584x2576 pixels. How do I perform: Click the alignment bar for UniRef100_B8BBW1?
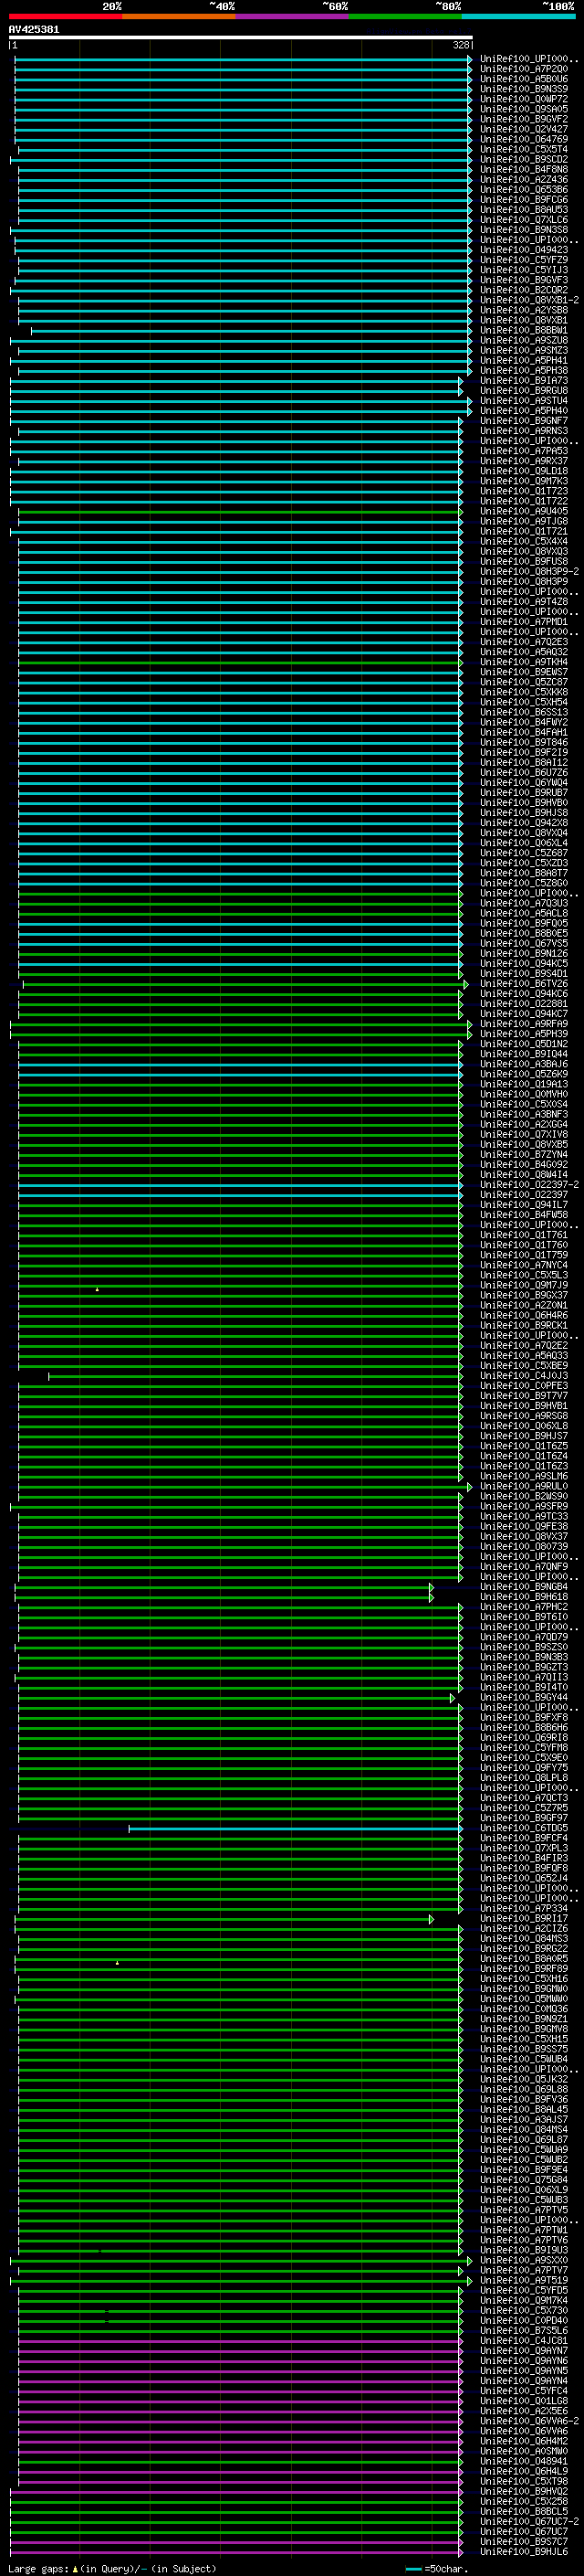click(252, 330)
